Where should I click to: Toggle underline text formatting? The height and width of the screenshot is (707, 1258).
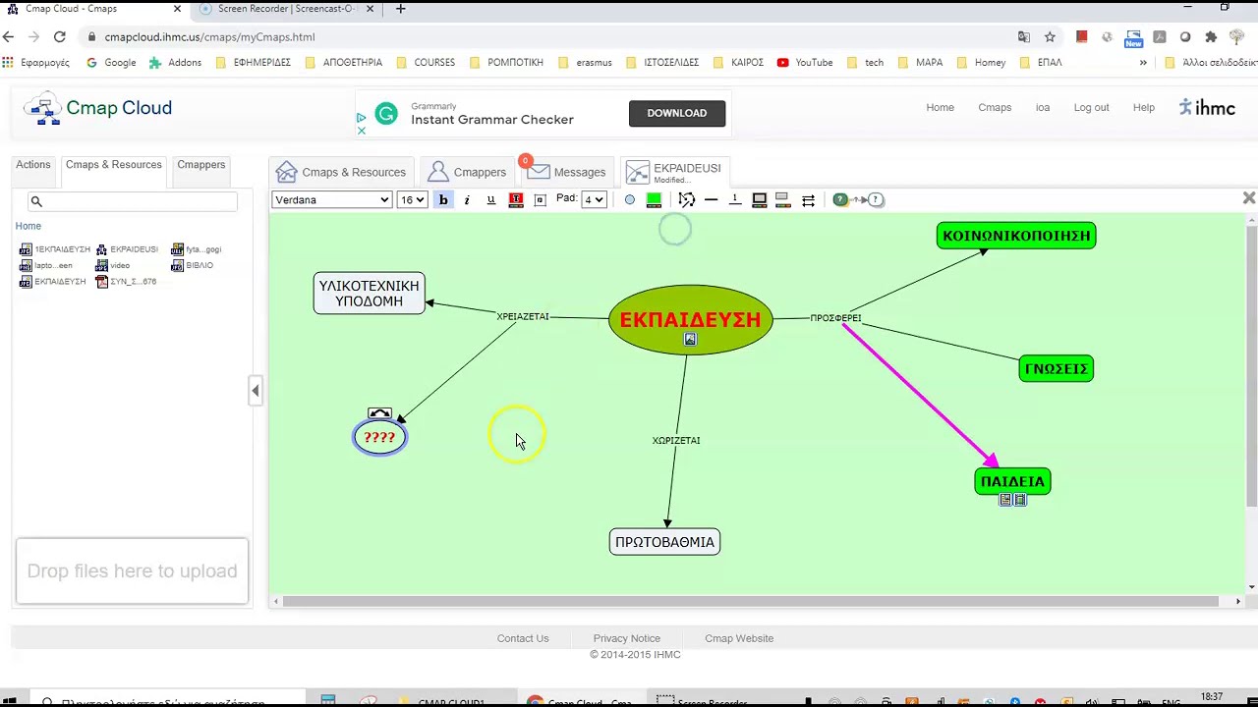pos(491,199)
